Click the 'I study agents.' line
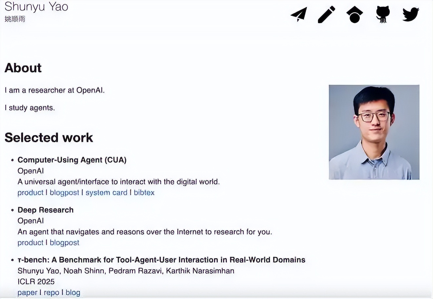Viewport: 433px width, 299px height. (x=30, y=108)
